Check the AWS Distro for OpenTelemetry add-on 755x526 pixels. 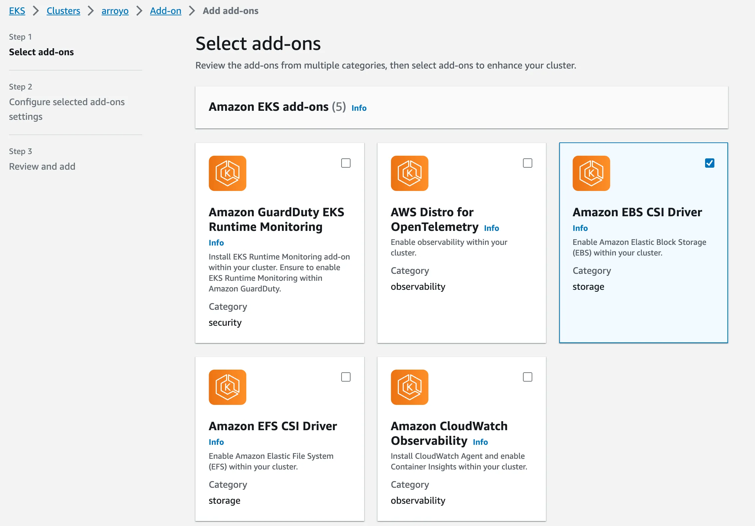point(528,163)
